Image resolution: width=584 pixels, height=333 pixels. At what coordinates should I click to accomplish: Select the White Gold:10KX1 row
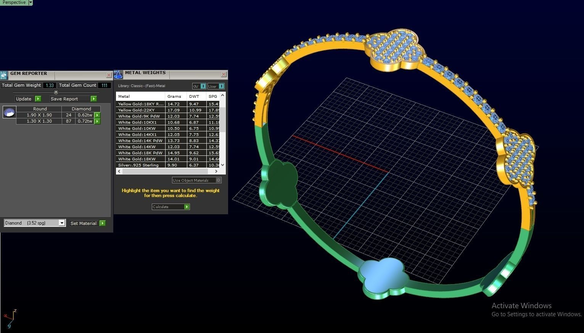click(x=168, y=122)
